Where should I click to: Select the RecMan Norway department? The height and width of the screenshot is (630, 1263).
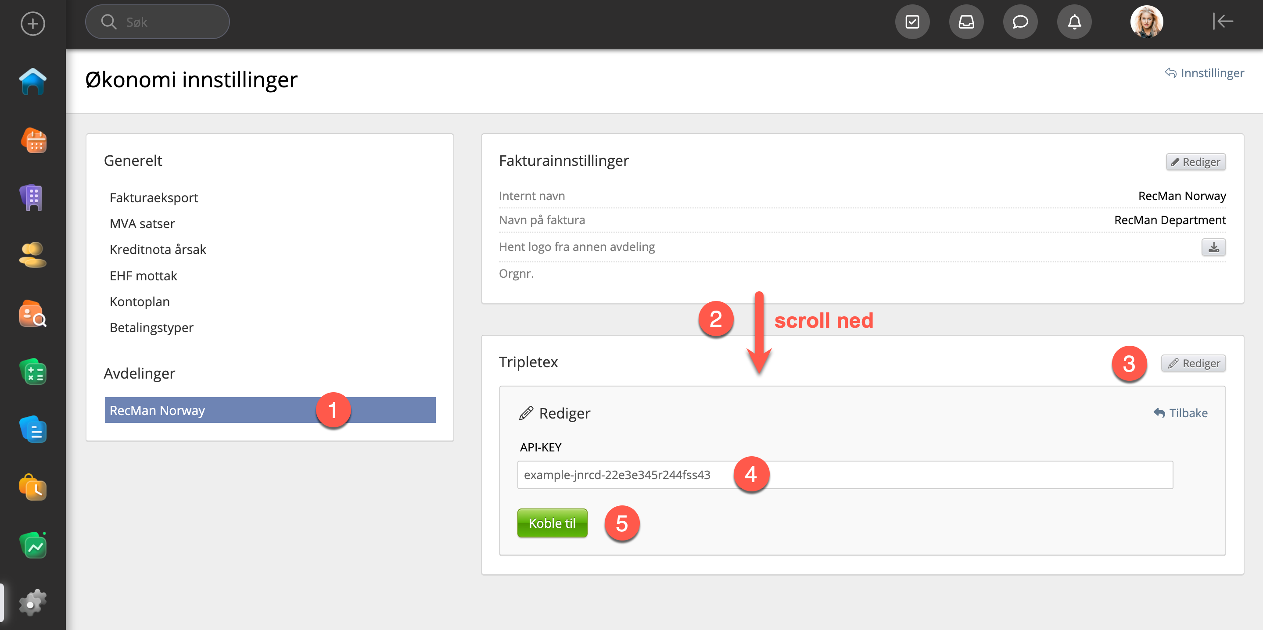pos(269,410)
